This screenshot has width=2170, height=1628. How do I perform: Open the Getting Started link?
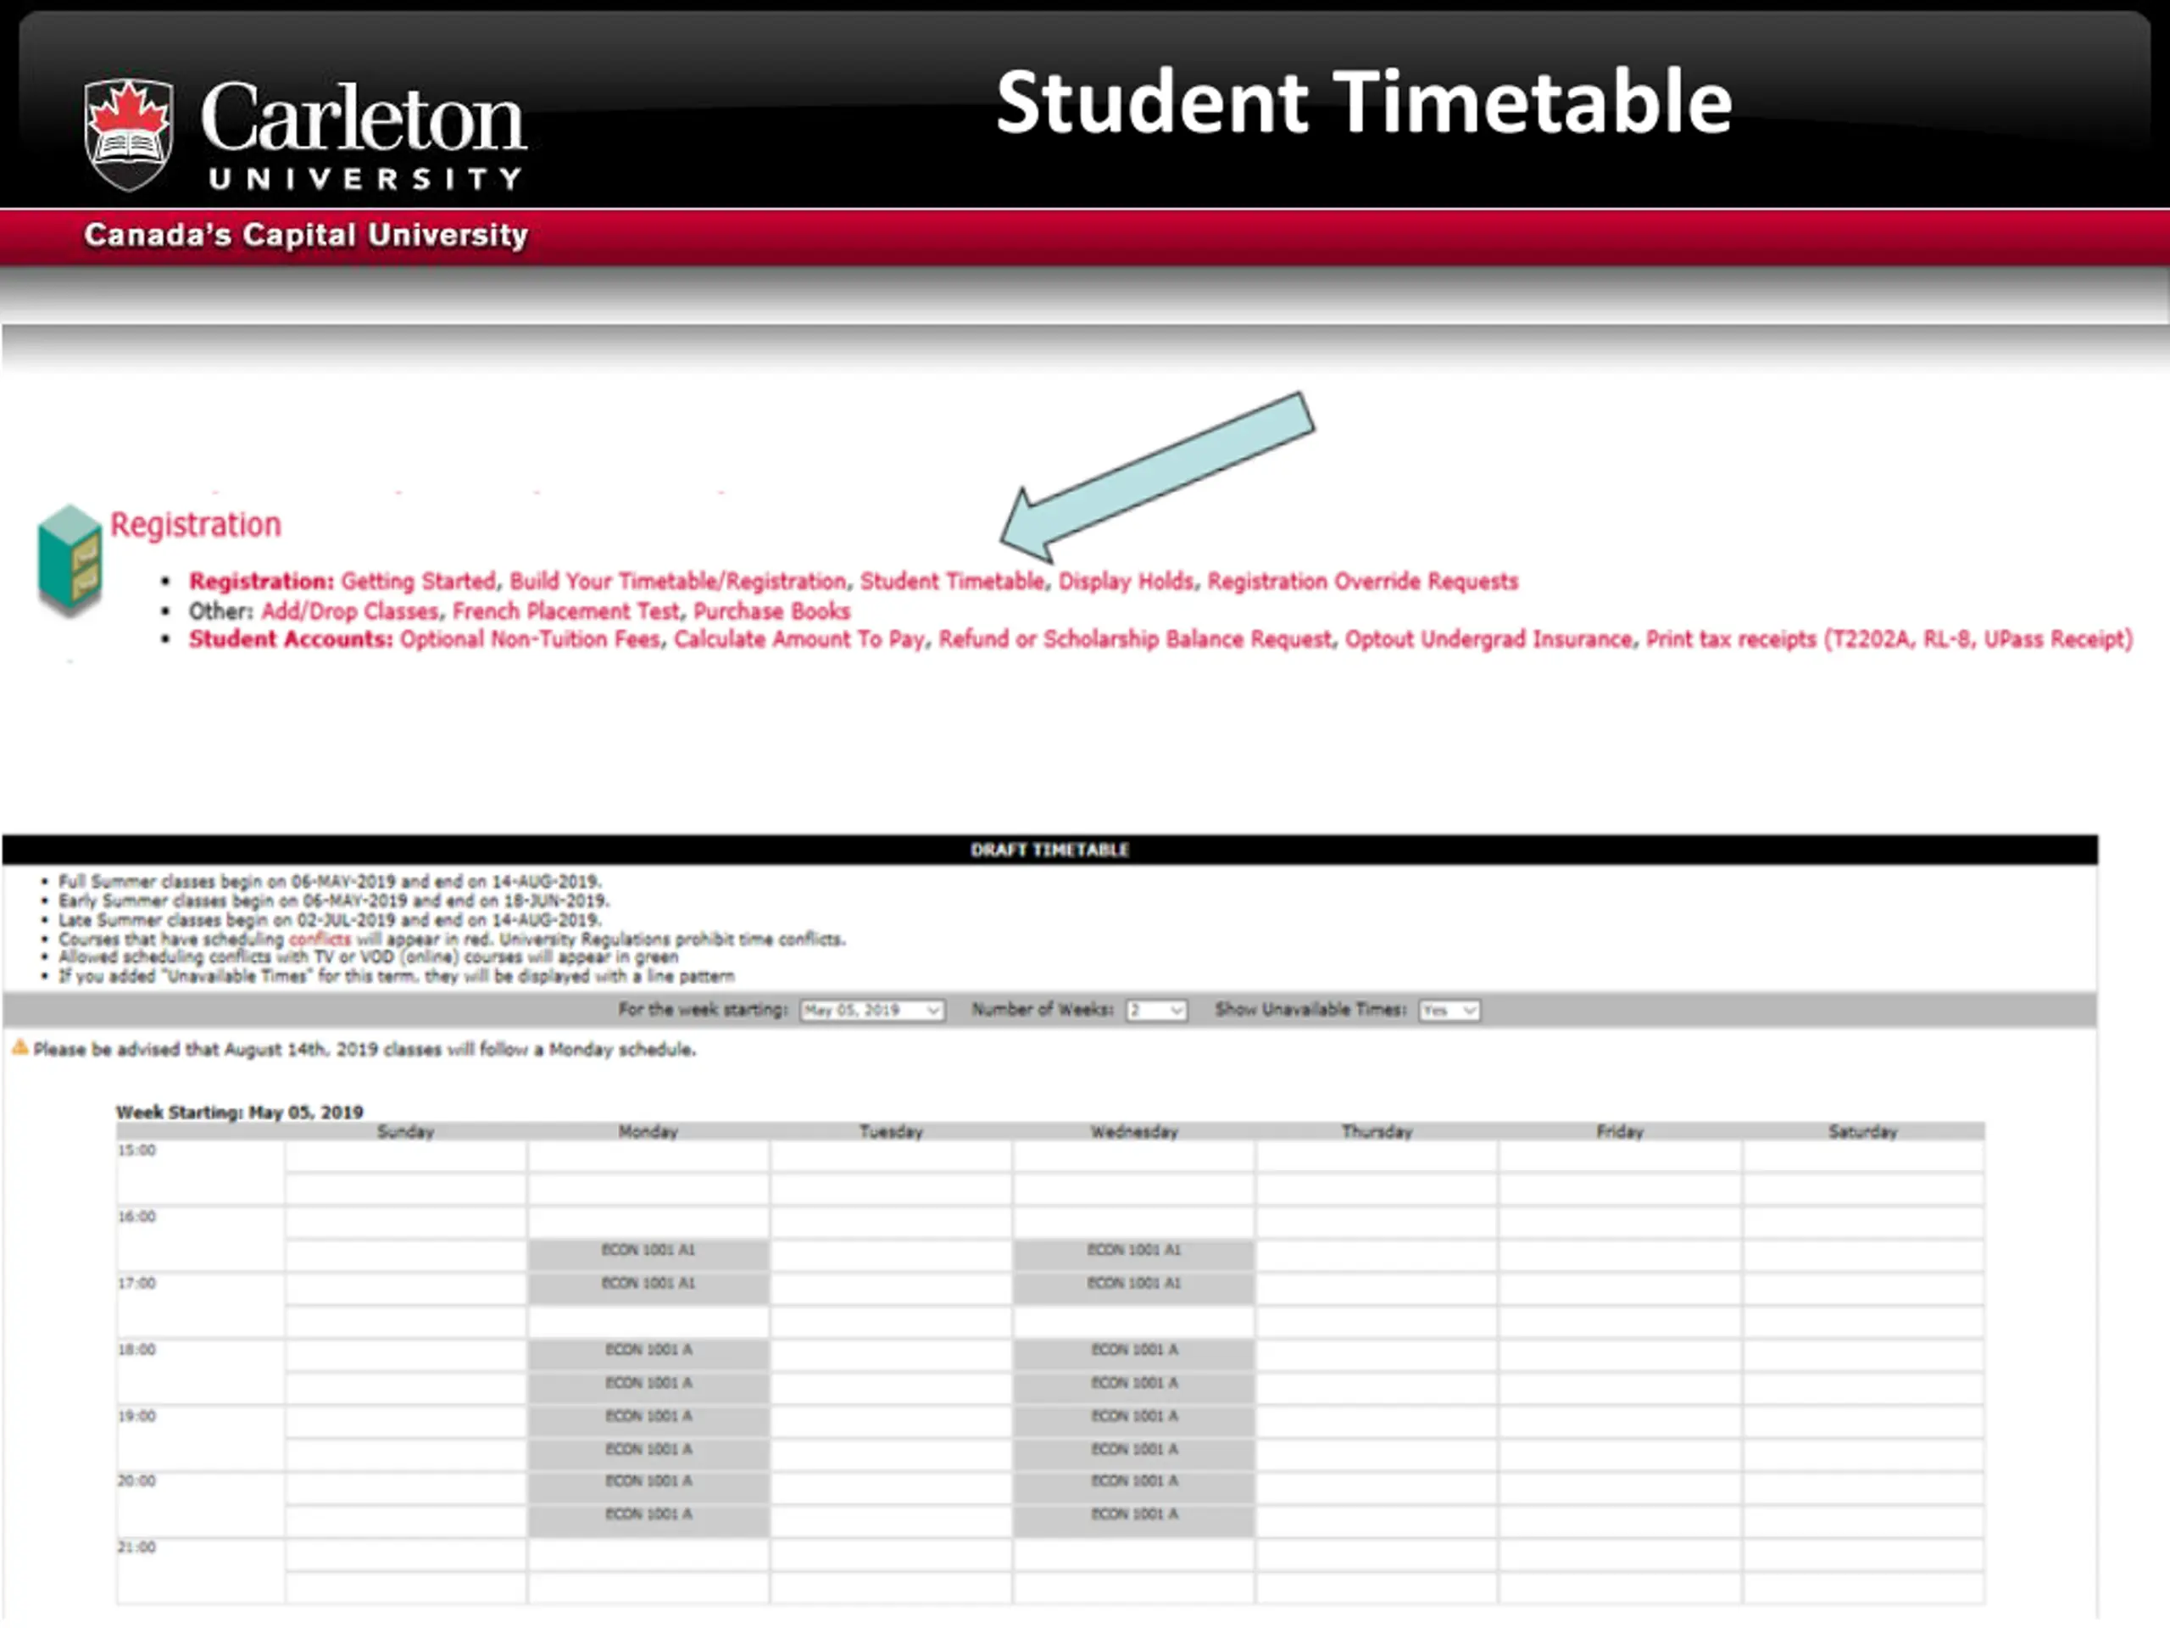point(418,581)
